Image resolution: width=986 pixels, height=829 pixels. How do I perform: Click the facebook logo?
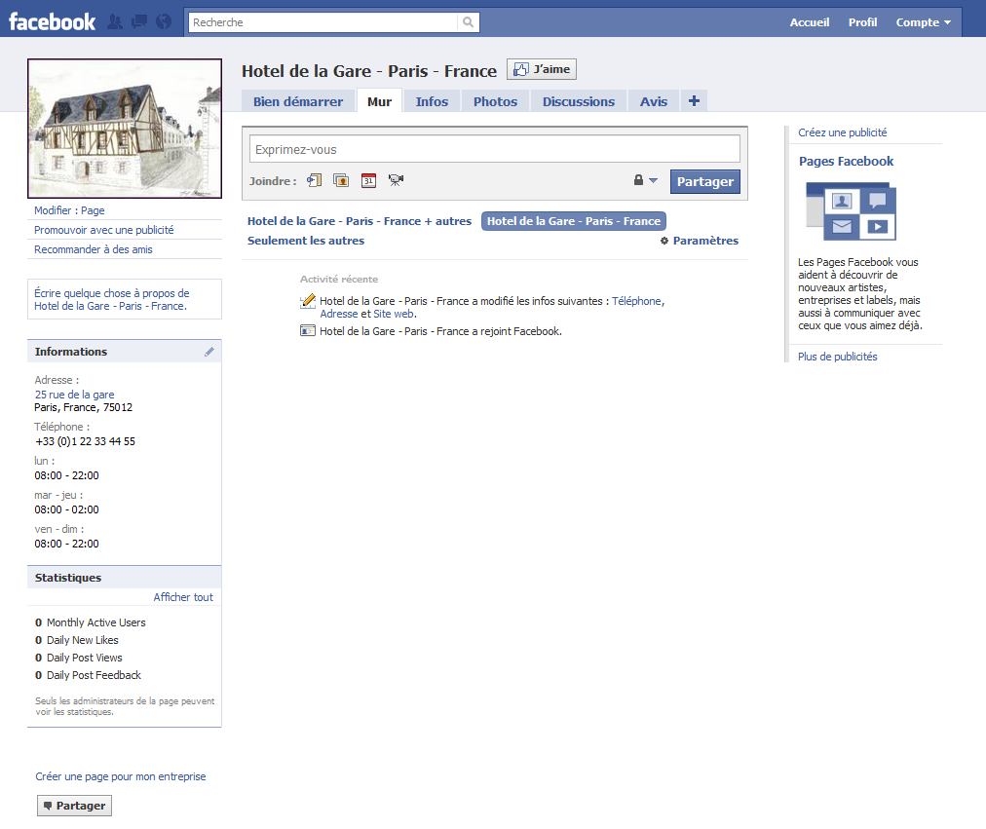[53, 22]
